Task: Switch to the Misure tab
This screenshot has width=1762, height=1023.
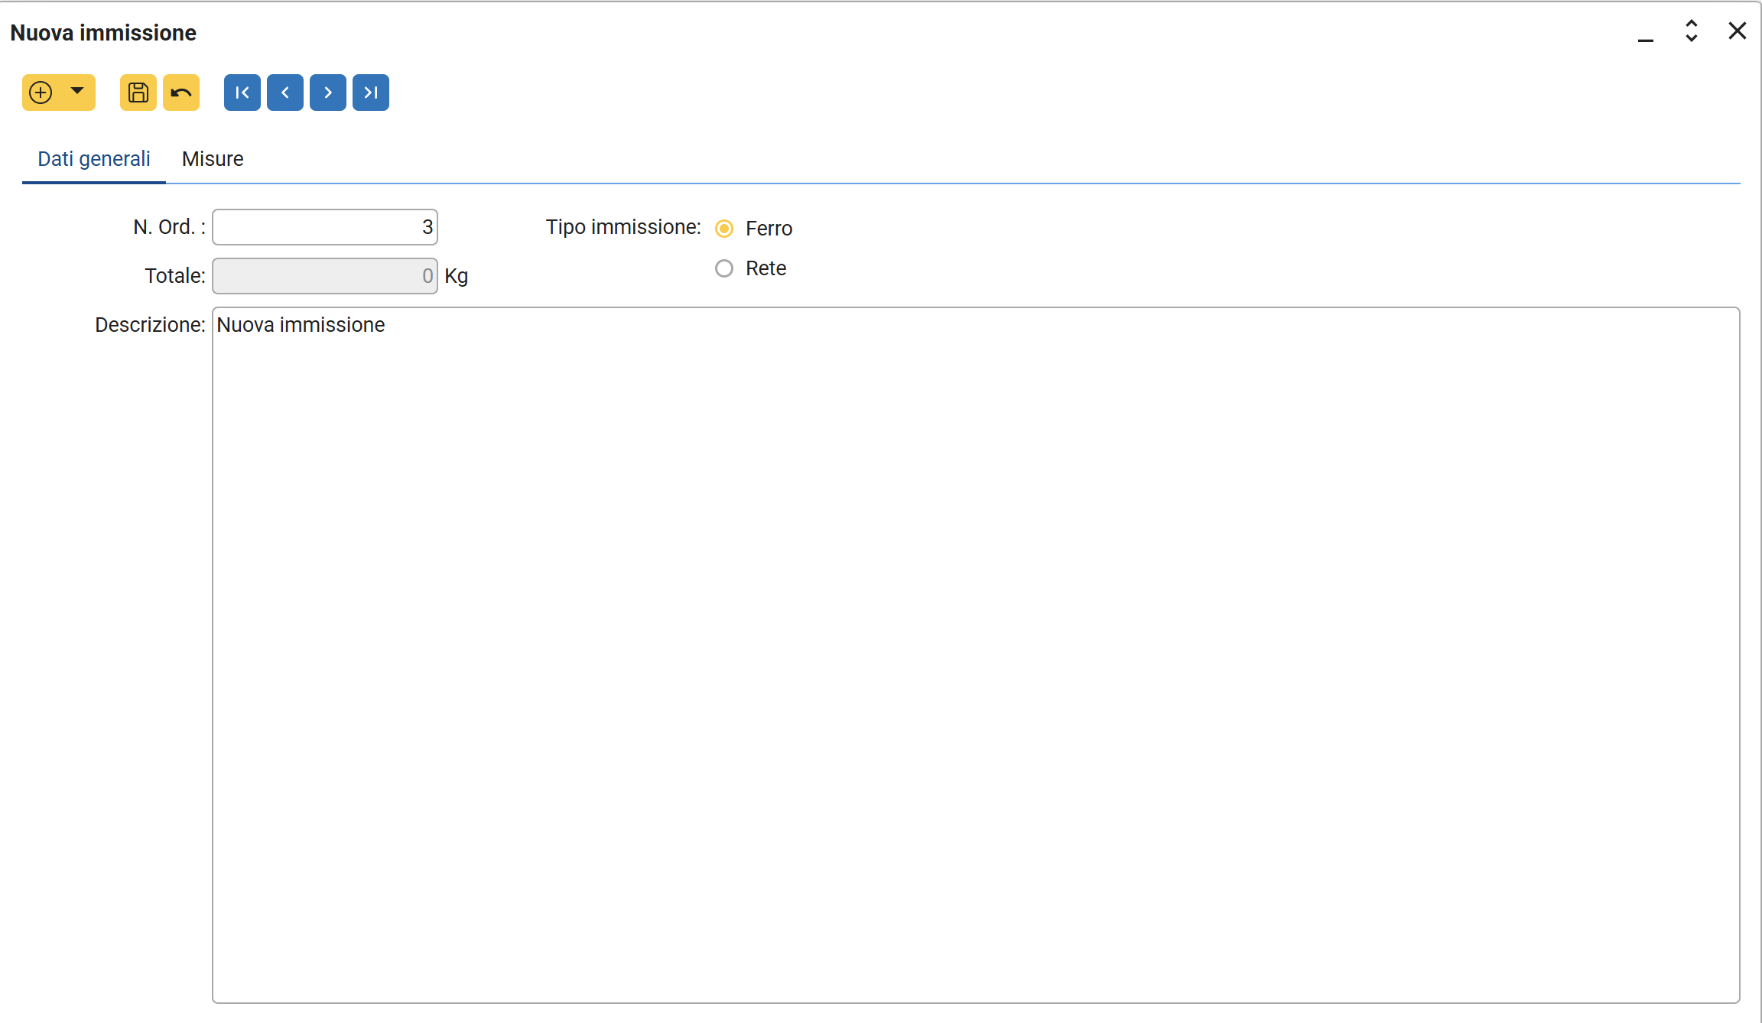Action: pyautogui.click(x=213, y=159)
